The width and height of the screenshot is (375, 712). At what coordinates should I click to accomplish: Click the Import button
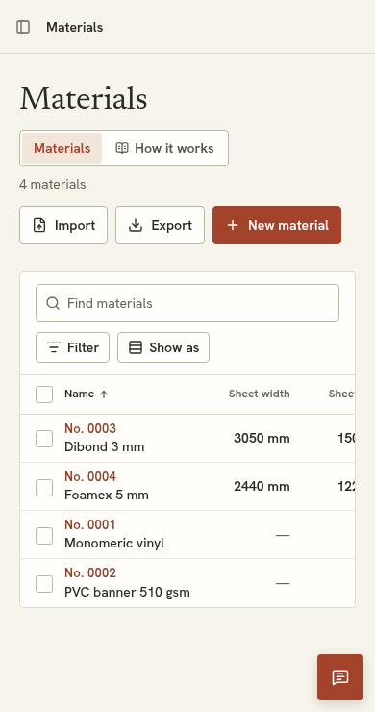tap(63, 225)
